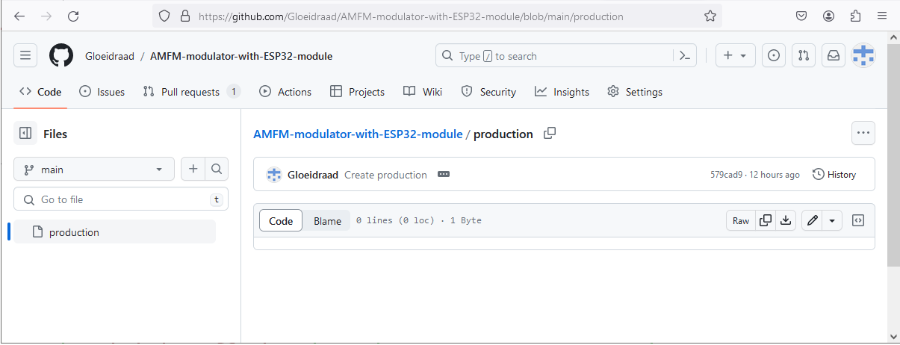Open the user profile avatar menu
This screenshot has width=900, height=345.
click(863, 55)
